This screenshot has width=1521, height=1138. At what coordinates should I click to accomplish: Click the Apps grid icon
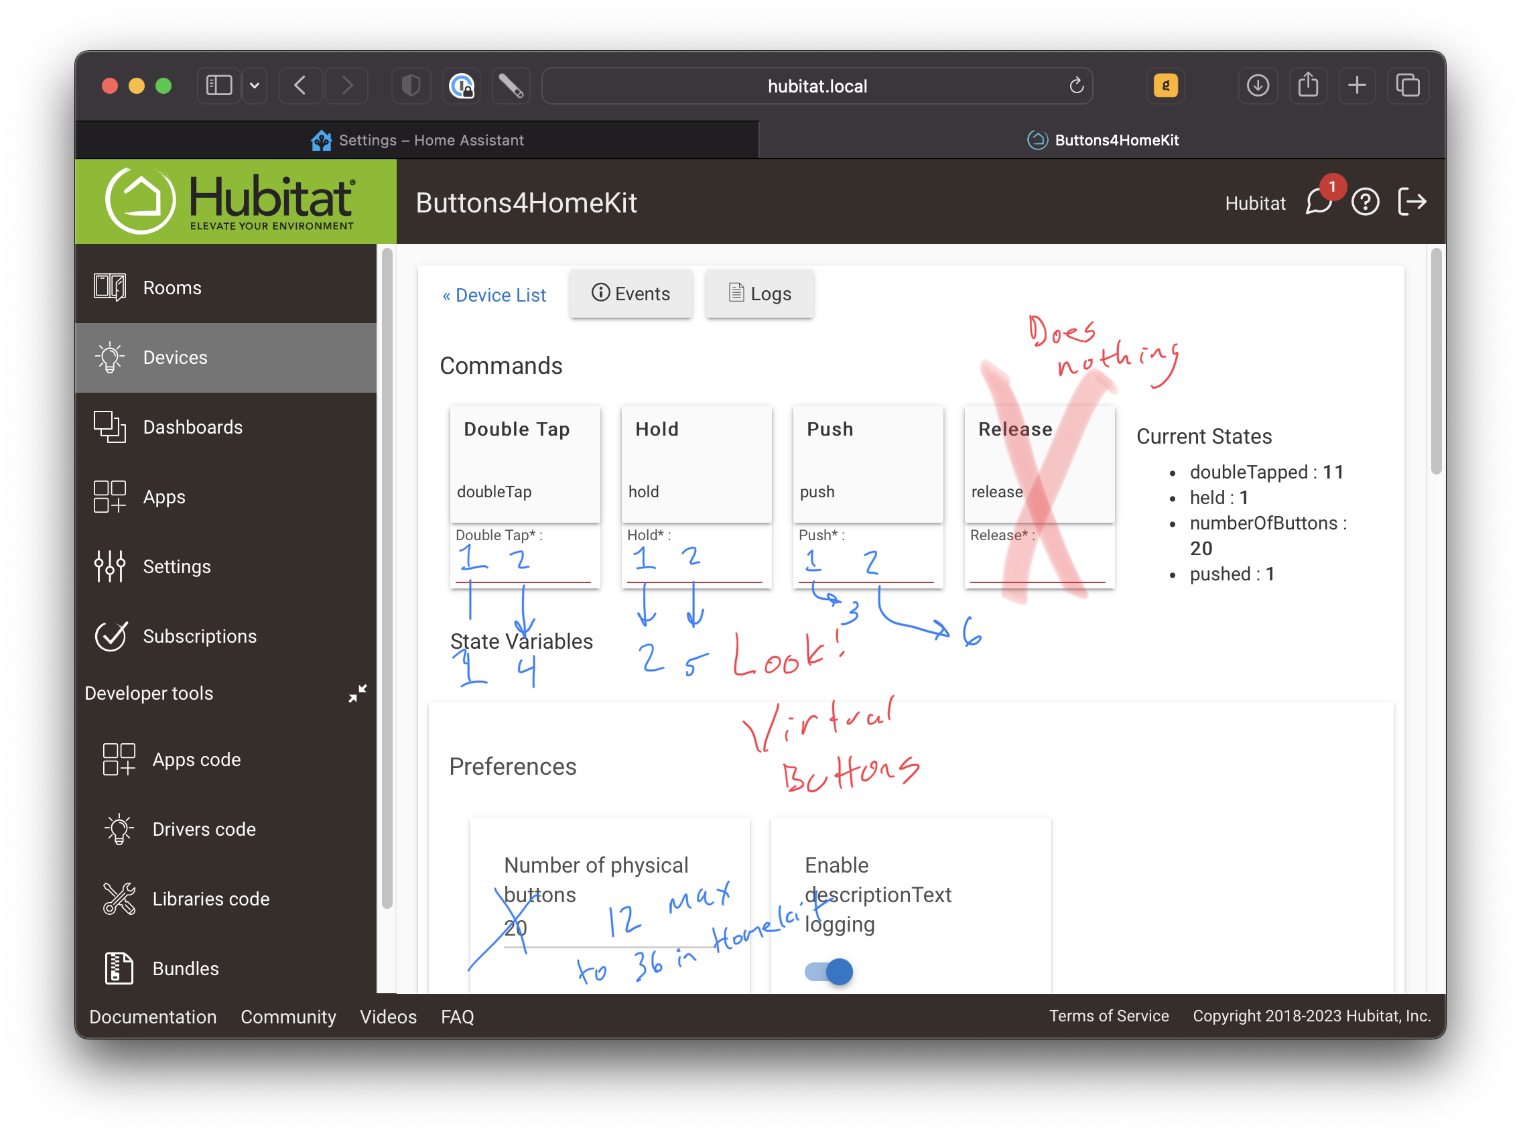pyautogui.click(x=110, y=497)
